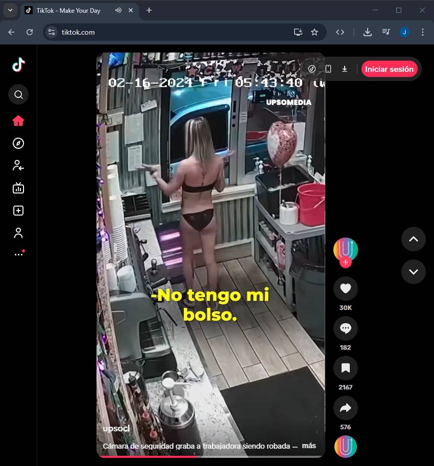Expand the sidebar More options menu
The height and width of the screenshot is (466, 434).
pos(18,254)
